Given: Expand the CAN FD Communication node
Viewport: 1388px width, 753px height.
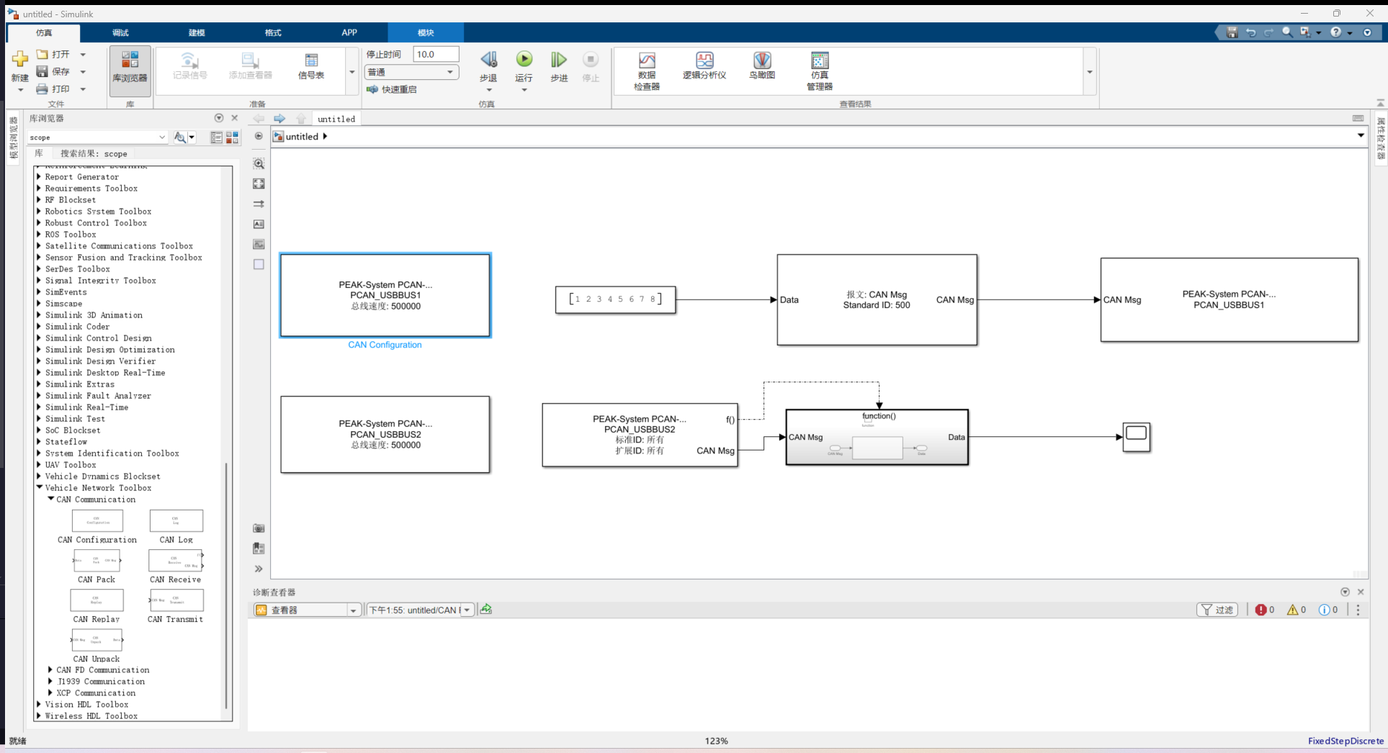Looking at the screenshot, I should [50, 669].
